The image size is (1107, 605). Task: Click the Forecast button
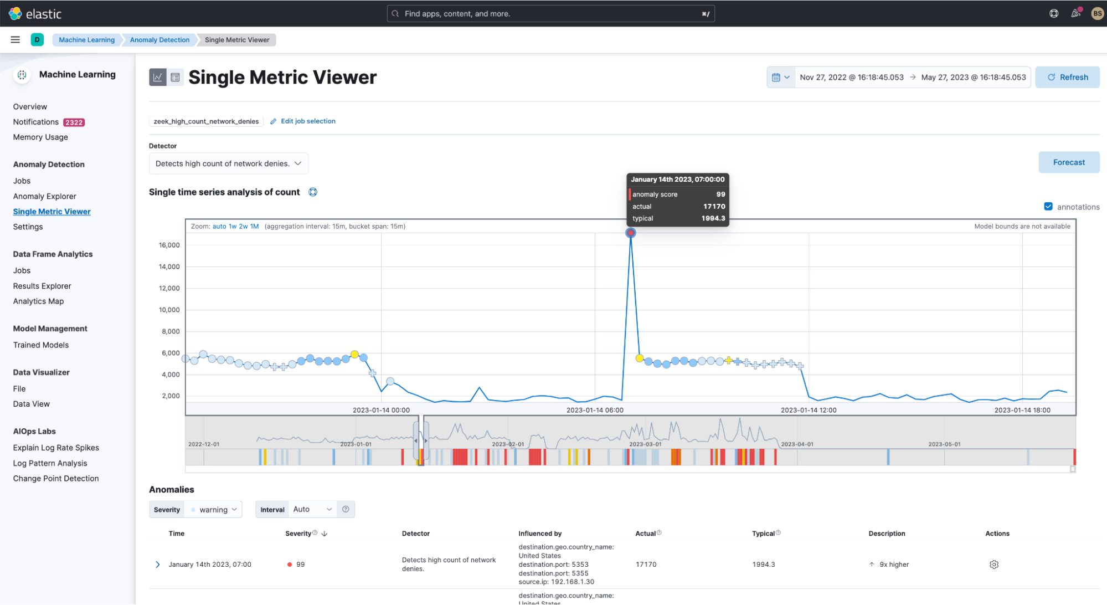click(x=1069, y=162)
